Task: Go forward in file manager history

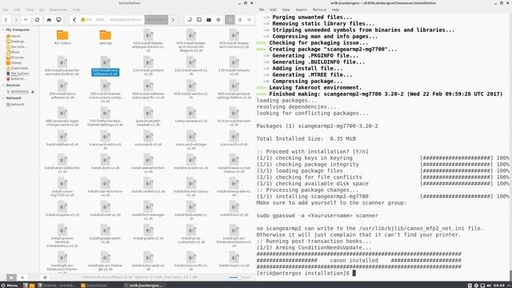Action: point(16,19)
